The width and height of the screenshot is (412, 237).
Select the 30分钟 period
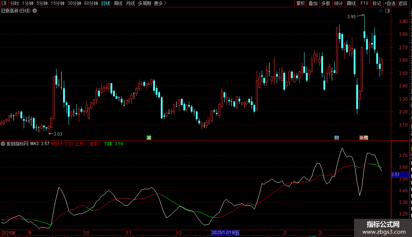[74, 3]
